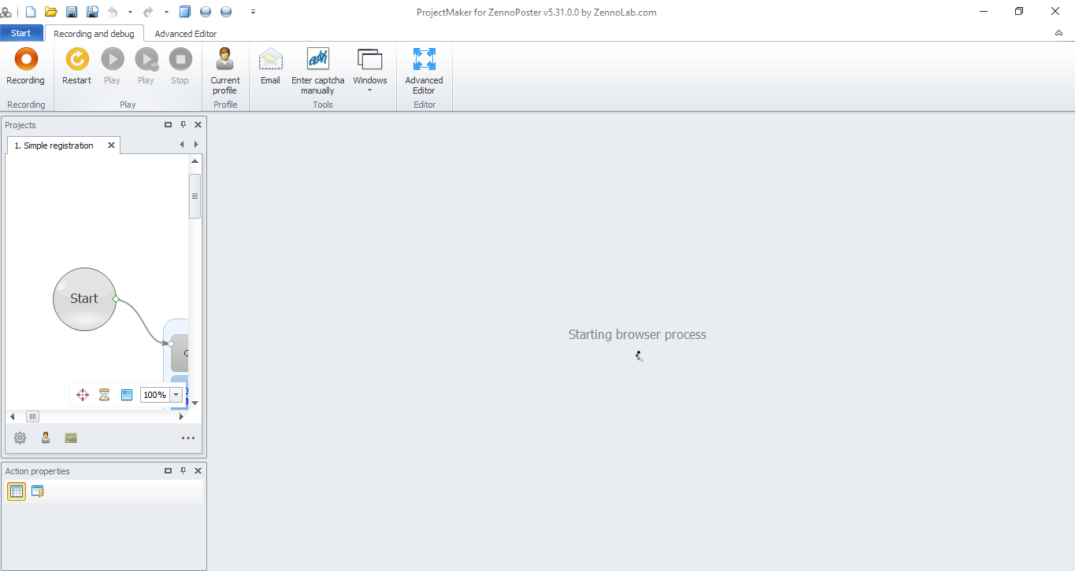Click the scroll up arrow of project canvas
This screenshot has width=1075, height=571.
point(195,161)
